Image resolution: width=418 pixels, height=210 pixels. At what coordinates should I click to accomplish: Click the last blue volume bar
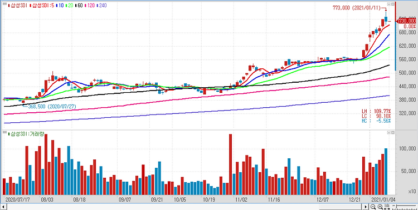386,172
